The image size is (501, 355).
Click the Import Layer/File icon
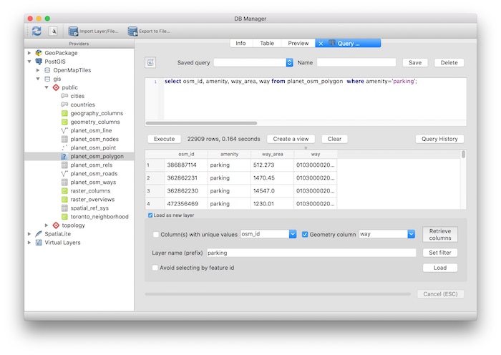pos(73,31)
